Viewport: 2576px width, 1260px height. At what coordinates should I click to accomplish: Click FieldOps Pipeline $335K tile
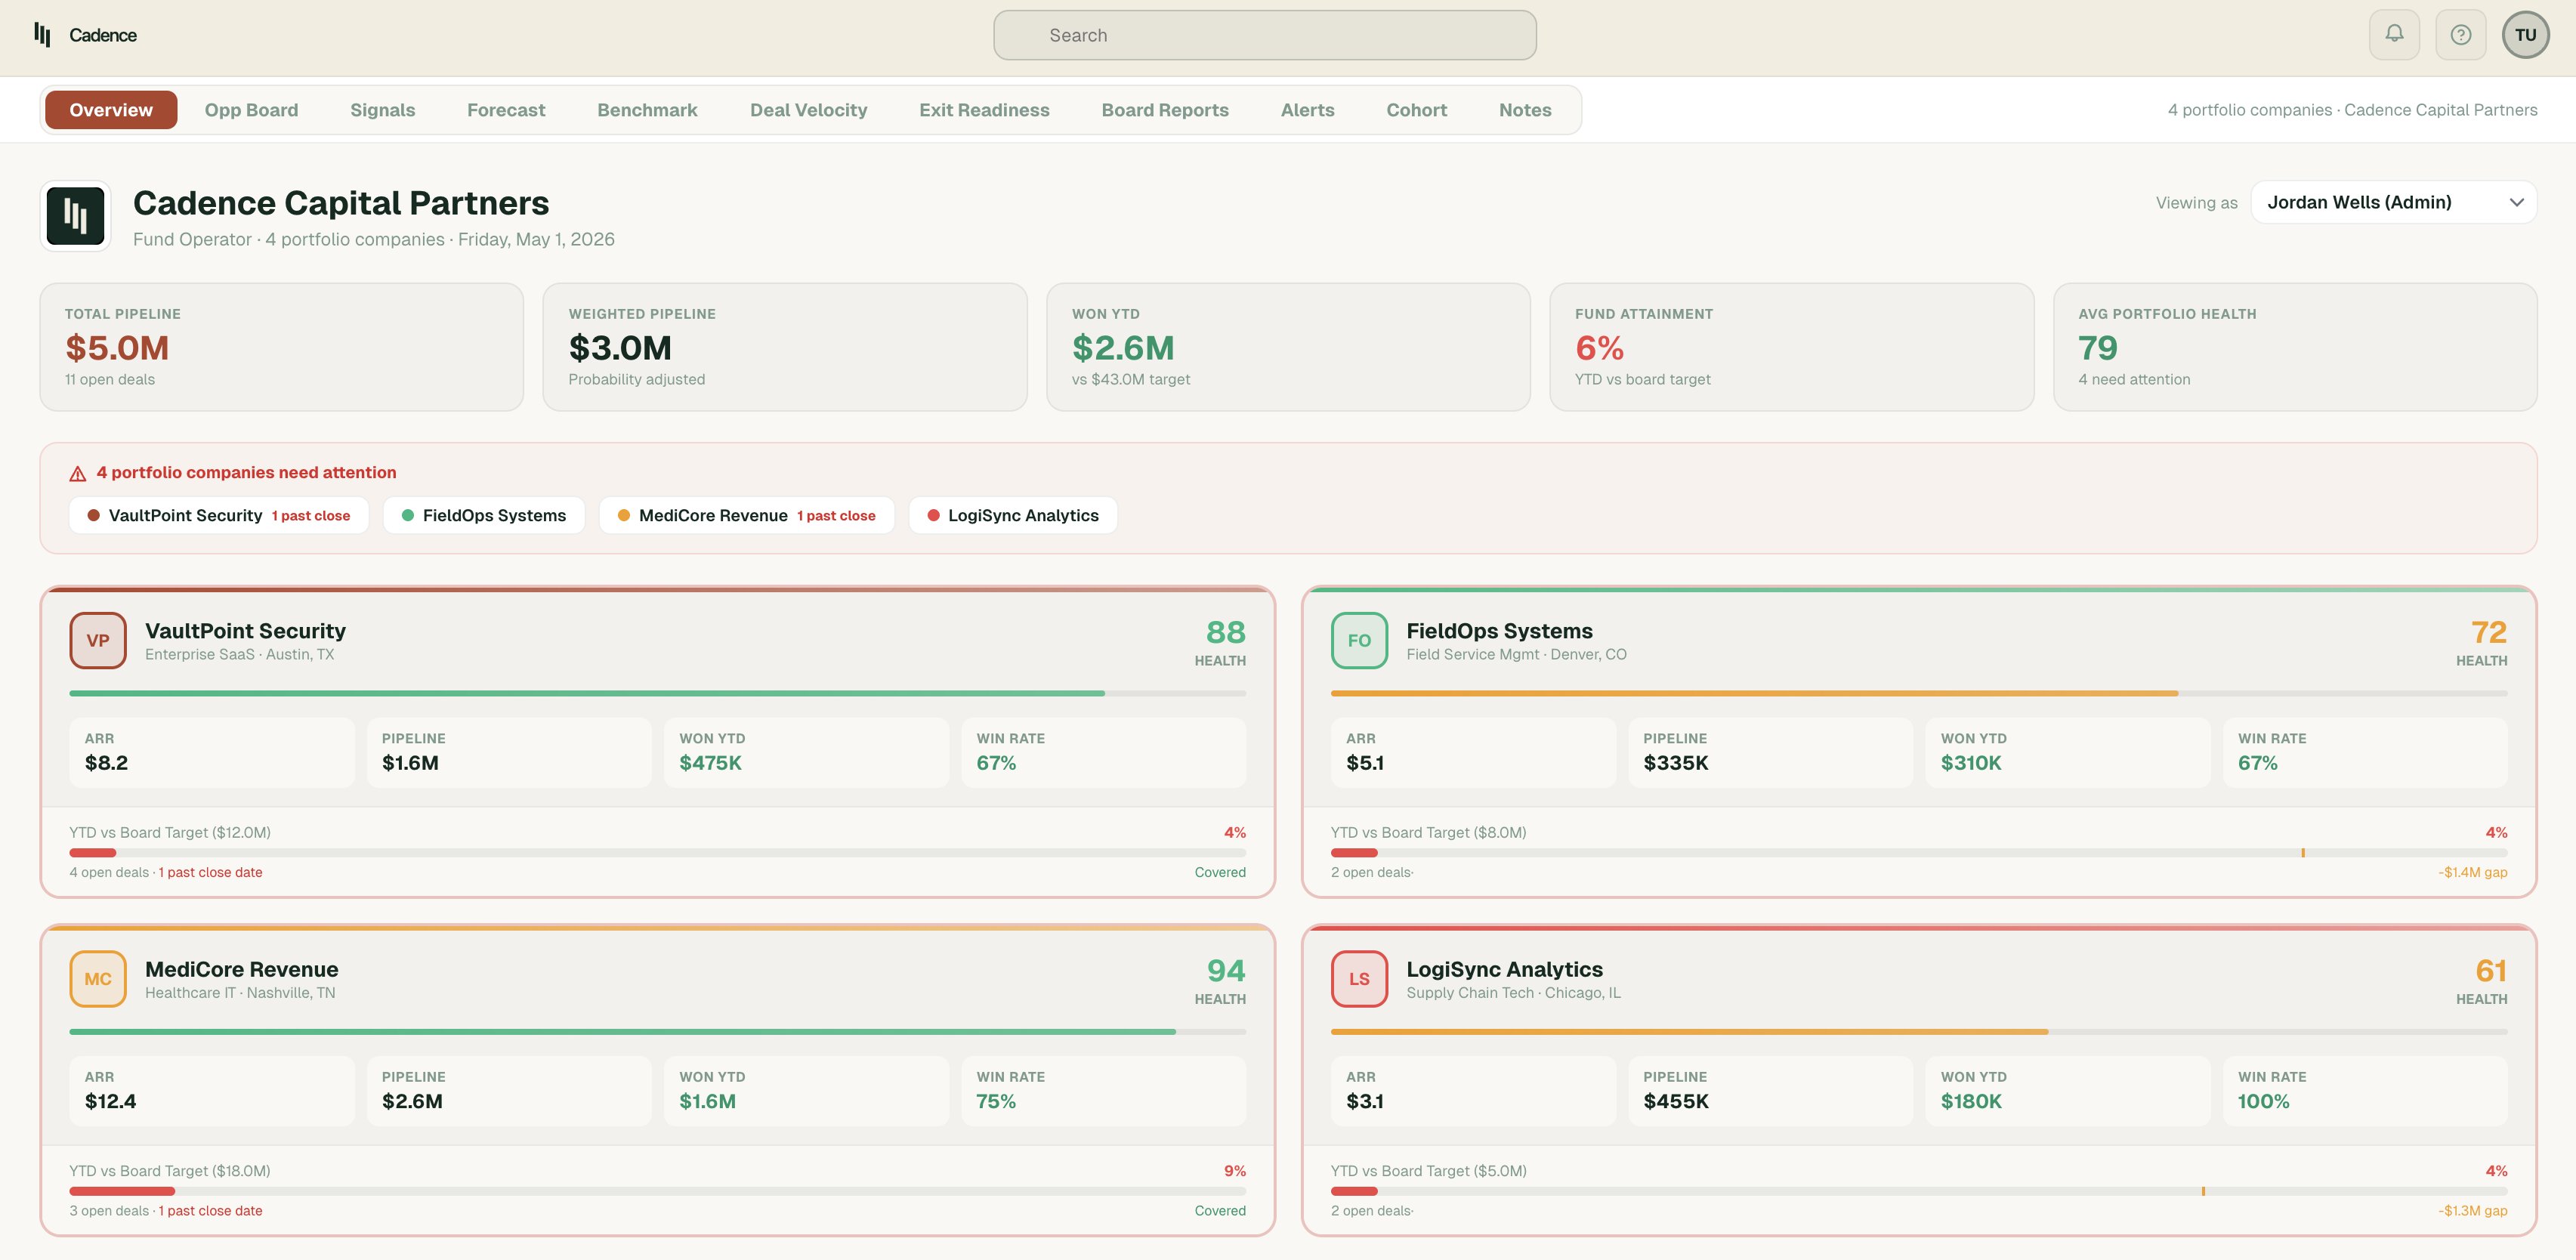coord(1770,752)
